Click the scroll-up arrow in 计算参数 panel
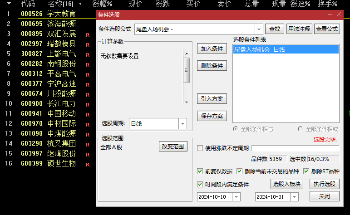The image size is (350, 215). (187, 54)
